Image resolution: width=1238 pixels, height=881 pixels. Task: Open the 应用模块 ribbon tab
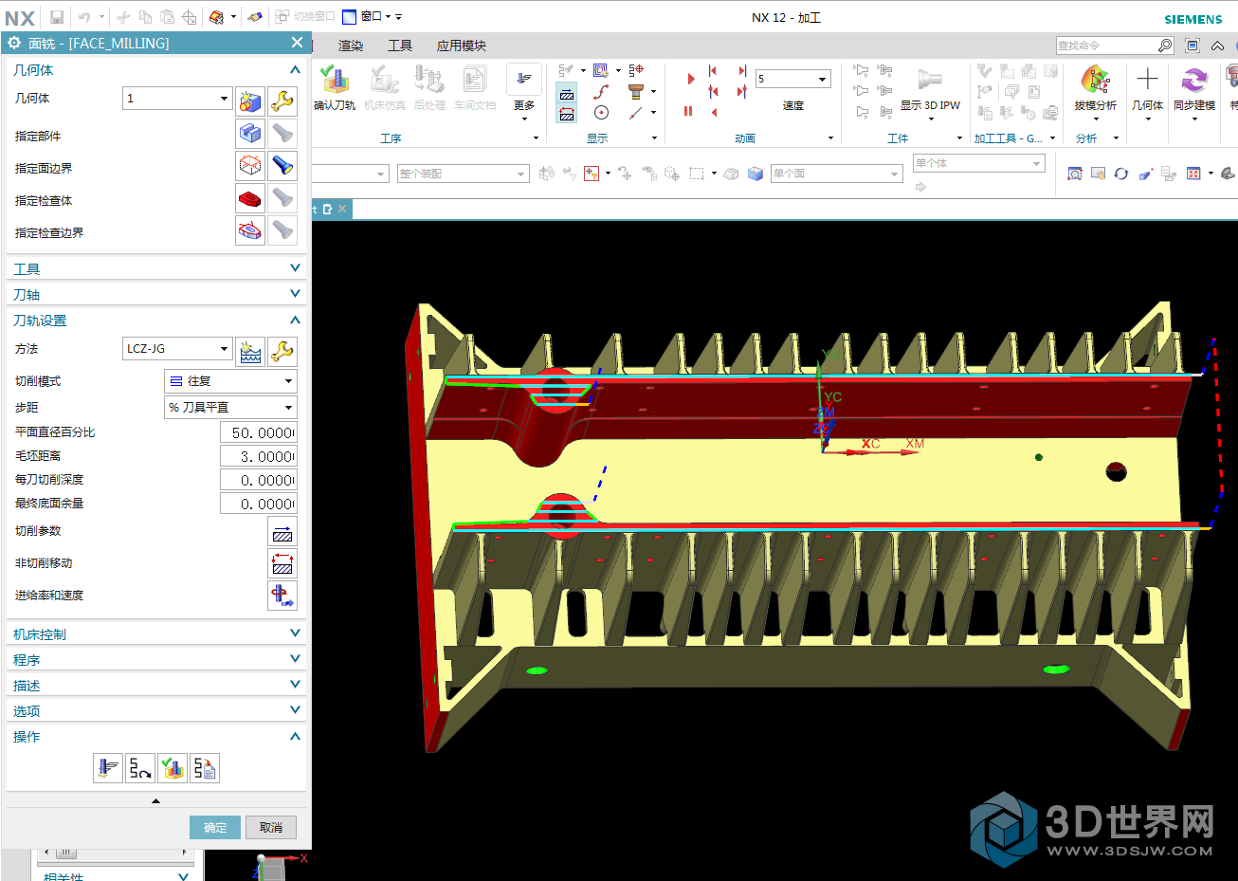click(x=462, y=46)
